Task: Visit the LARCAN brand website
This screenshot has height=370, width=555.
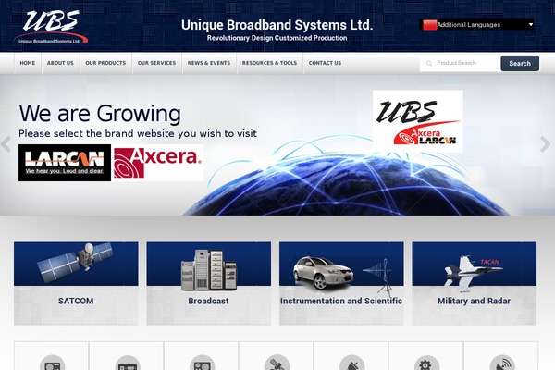Action: [65, 163]
